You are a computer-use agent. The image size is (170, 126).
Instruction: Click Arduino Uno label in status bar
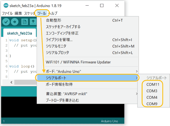click(x=109, y=121)
